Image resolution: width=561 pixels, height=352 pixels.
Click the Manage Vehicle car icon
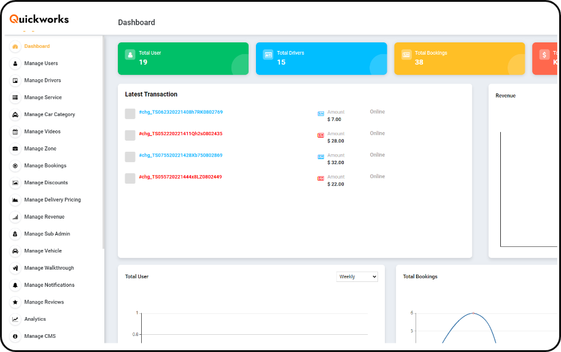coord(15,251)
